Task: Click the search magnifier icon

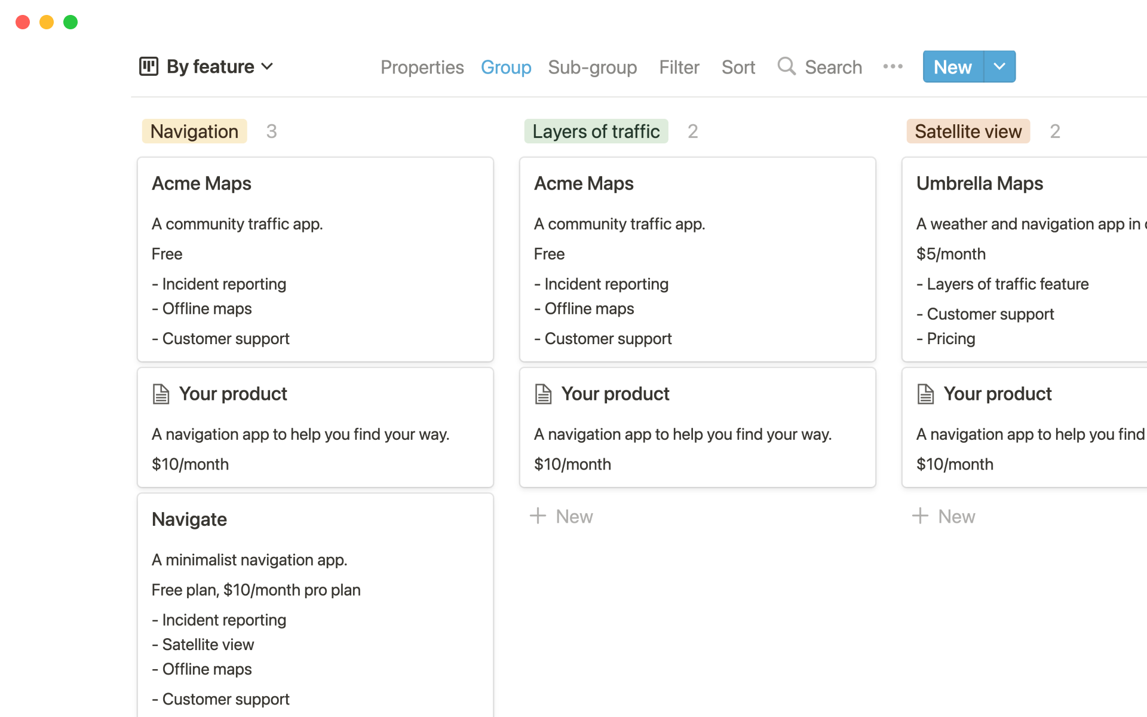Action: (x=787, y=66)
